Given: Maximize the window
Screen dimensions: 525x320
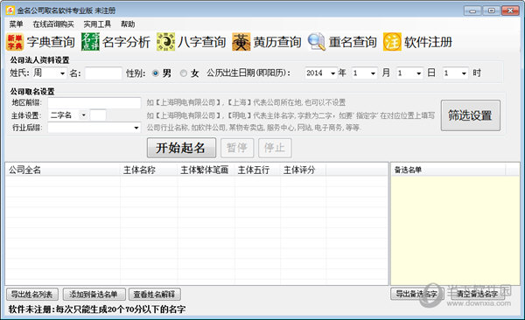Looking at the screenshot, I should click(491, 10).
